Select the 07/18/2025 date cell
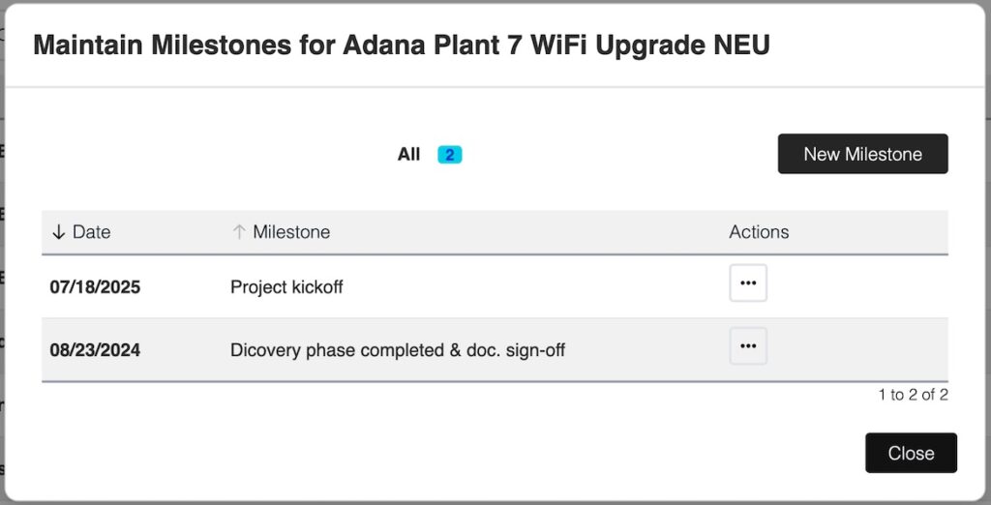 95,287
